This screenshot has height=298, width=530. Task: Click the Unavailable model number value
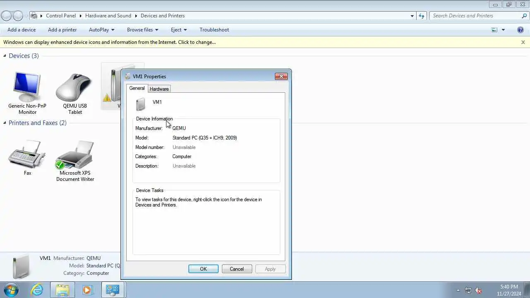pos(184,147)
